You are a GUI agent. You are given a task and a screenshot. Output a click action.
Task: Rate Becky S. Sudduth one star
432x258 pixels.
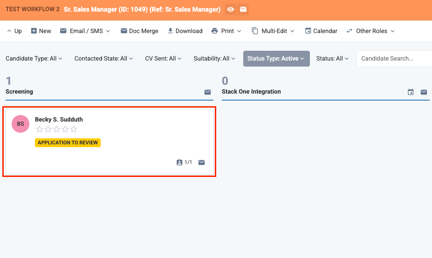click(40, 129)
